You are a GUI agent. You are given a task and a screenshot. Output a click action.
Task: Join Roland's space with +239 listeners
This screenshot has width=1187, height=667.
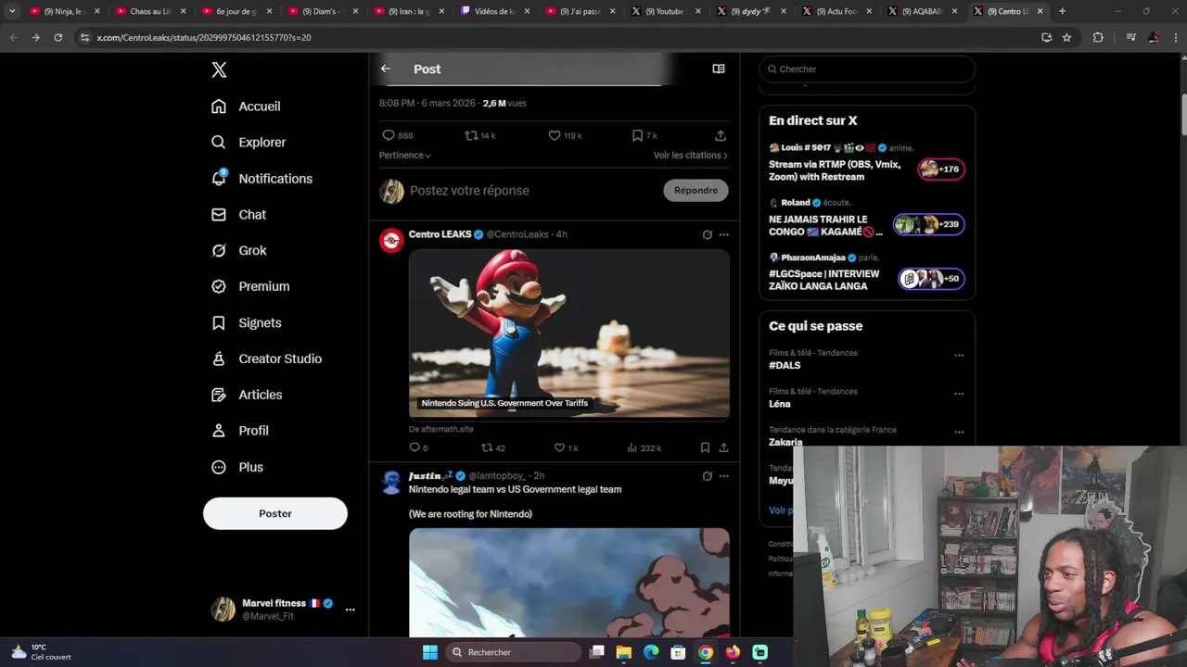point(929,224)
